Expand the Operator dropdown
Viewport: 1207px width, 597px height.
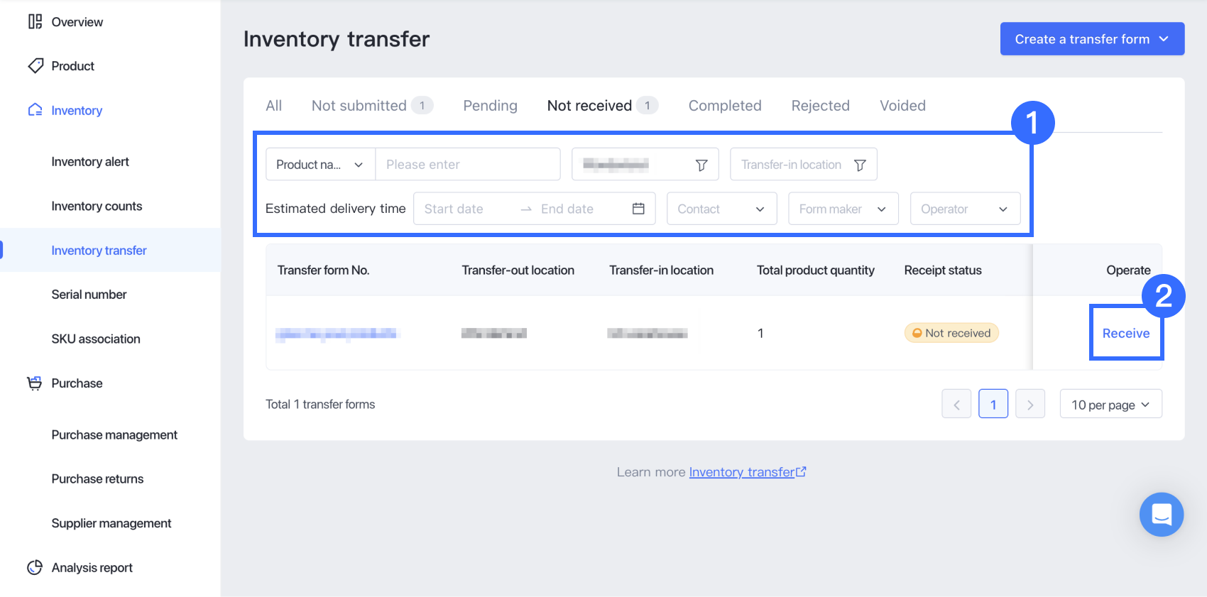coord(964,209)
